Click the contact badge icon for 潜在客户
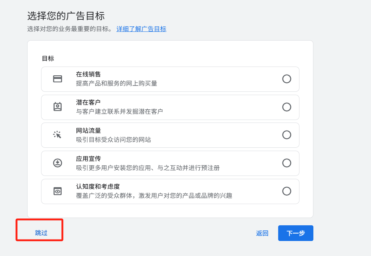371x256 pixels. (x=58, y=106)
